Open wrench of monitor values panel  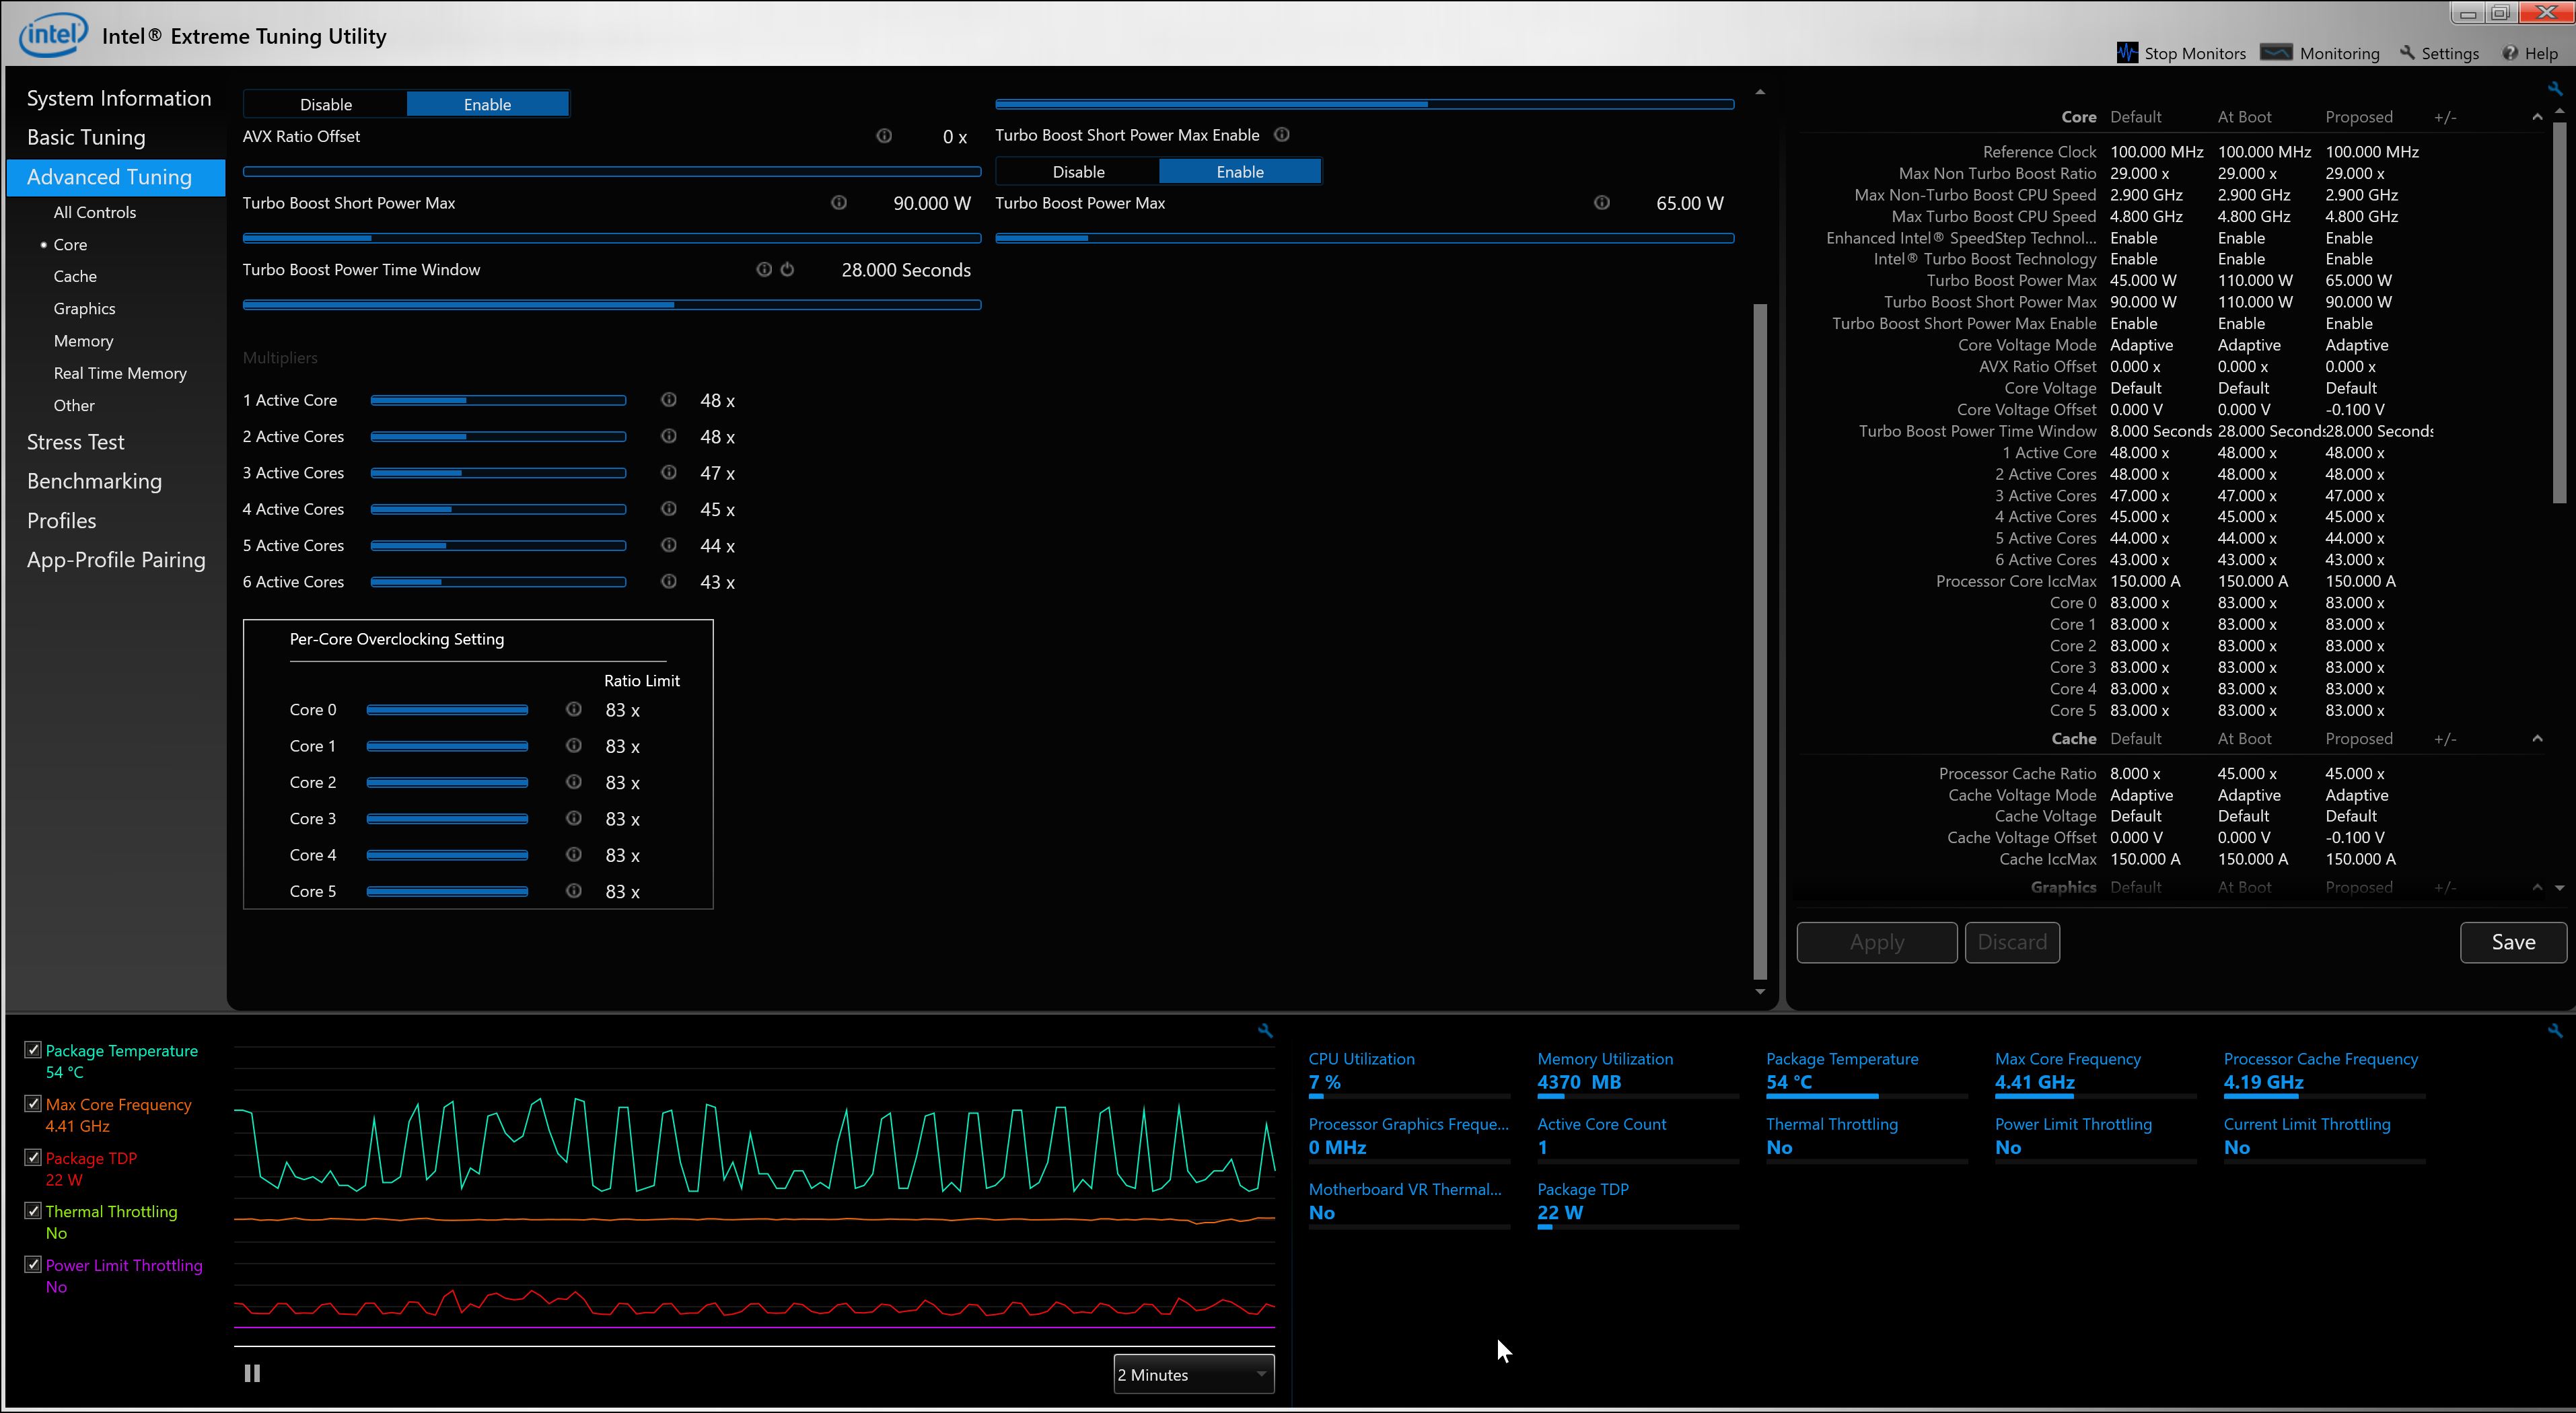[2555, 1030]
